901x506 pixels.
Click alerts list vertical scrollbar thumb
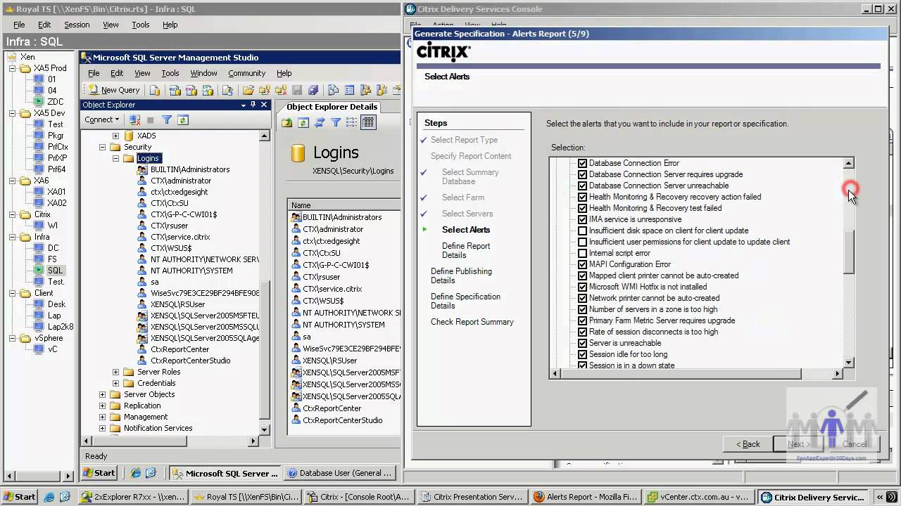(x=848, y=252)
